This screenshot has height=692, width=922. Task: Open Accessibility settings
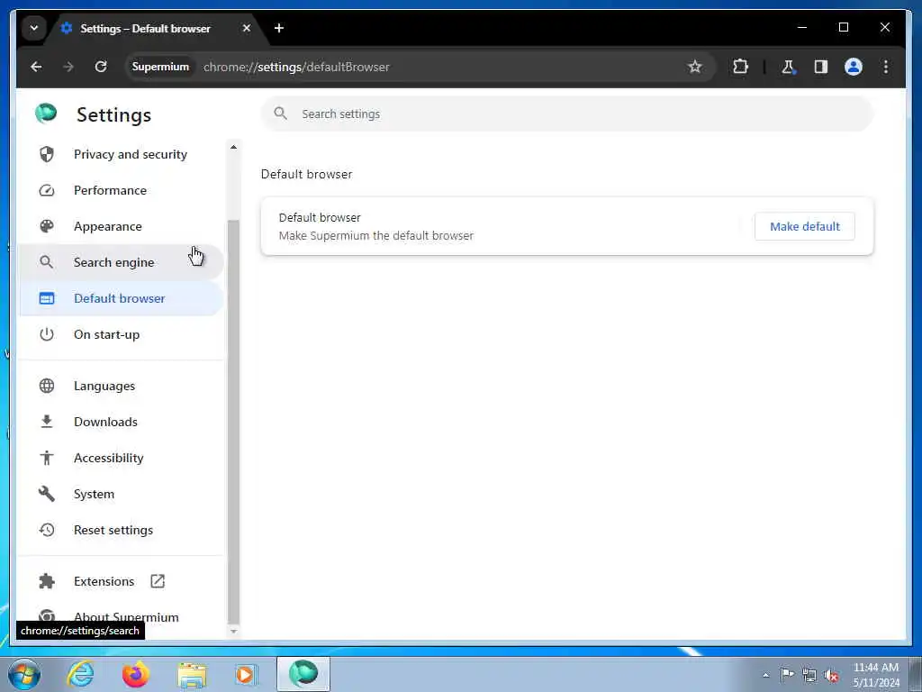click(120, 458)
